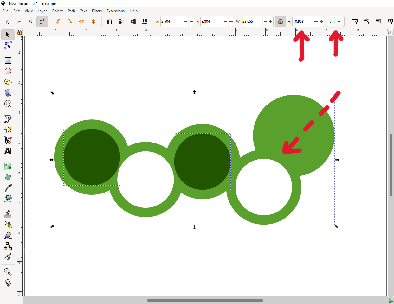This screenshot has height=304, width=394.
Task: Toggle the guides lock by the ruler
Action: [20, 32]
